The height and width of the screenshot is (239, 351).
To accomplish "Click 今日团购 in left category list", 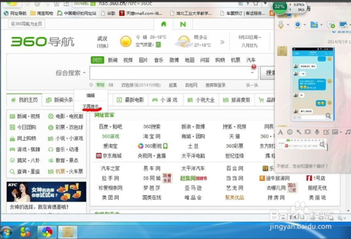I will point(23,127).
